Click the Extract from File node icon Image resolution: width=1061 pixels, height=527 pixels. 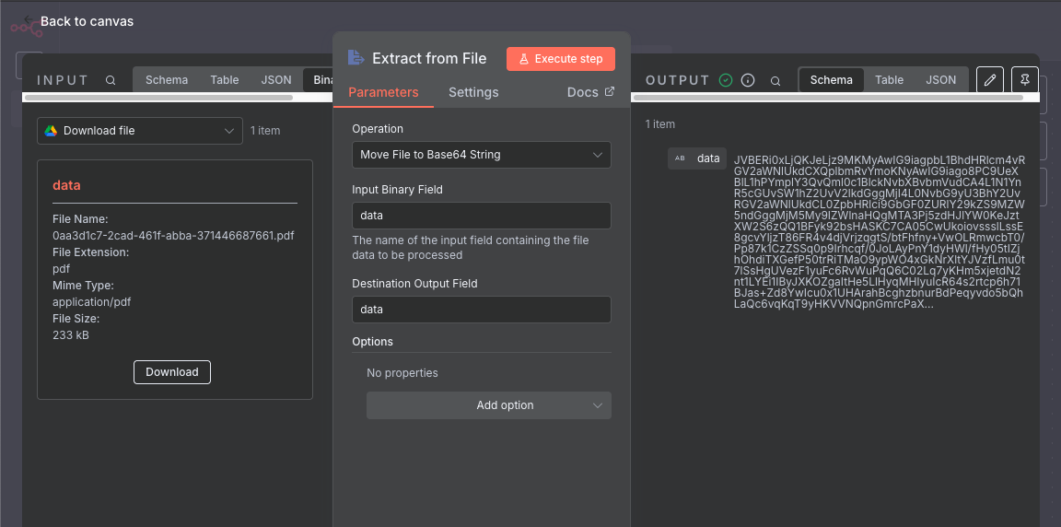pyautogui.click(x=356, y=58)
